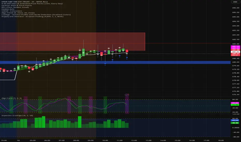Select the RP+ (Thin, Dotted, Small) legend
This screenshot has height=142, width=241.
15,7
